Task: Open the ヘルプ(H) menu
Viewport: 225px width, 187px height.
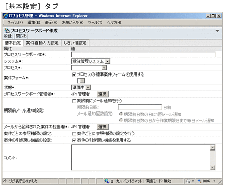Action: [114, 22]
